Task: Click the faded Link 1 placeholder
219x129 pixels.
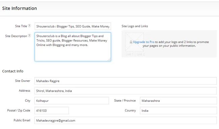Action: pos(130,54)
